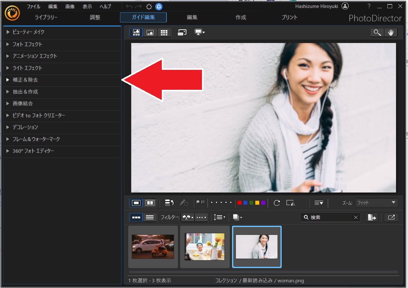Toggle compare two photos view
The height and width of the screenshot is (288, 408).
tap(150, 203)
